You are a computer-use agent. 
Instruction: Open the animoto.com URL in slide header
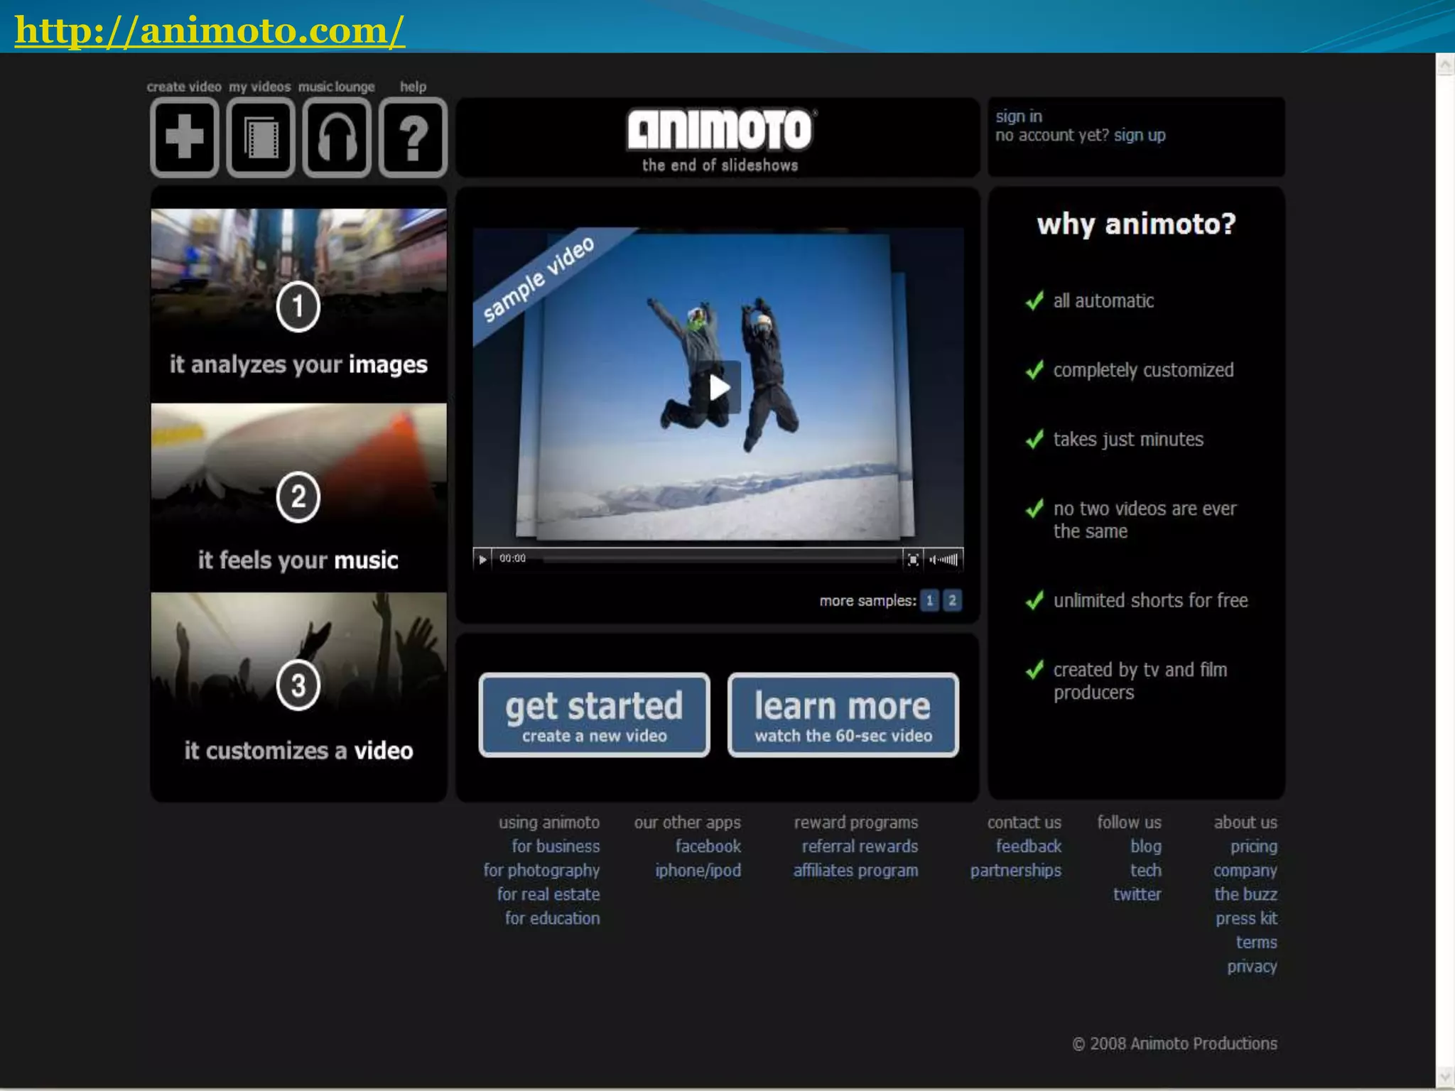(210, 31)
